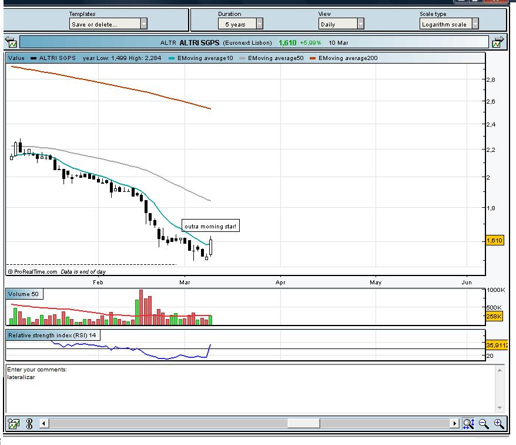Click into the comments text area
The image size is (516, 445).
tap(250, 389)
